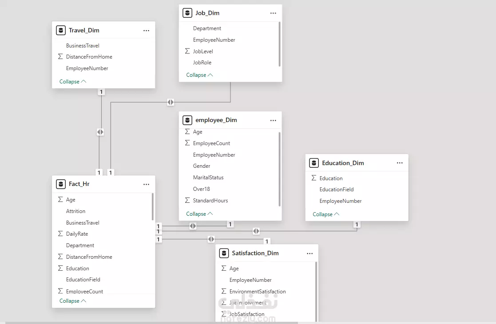Click the Fact_Hr table database icon
Viewport: 496px width, 324px height.
61,184
